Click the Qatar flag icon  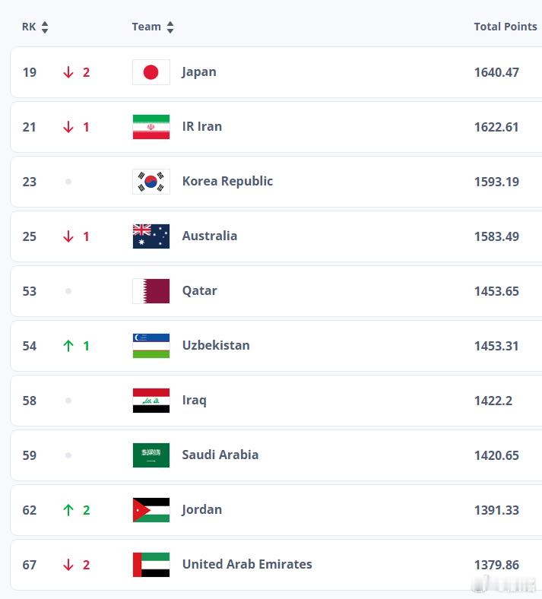coord(151,291)
